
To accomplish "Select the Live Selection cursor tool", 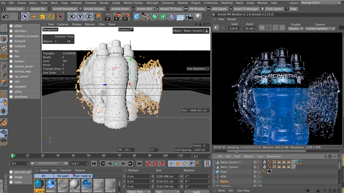I will pyautogui.click(x=25, y=17).
